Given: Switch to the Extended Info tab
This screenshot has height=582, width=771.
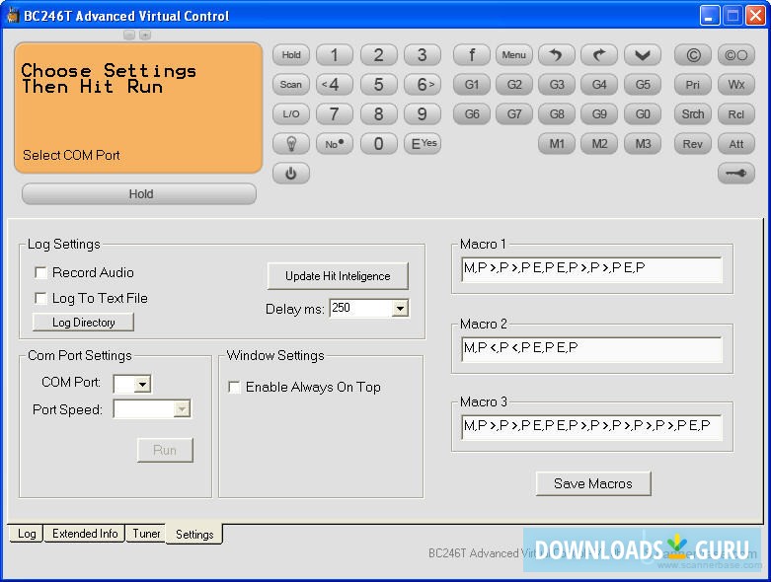Looking at the screenshot, I should click(85, 534).
